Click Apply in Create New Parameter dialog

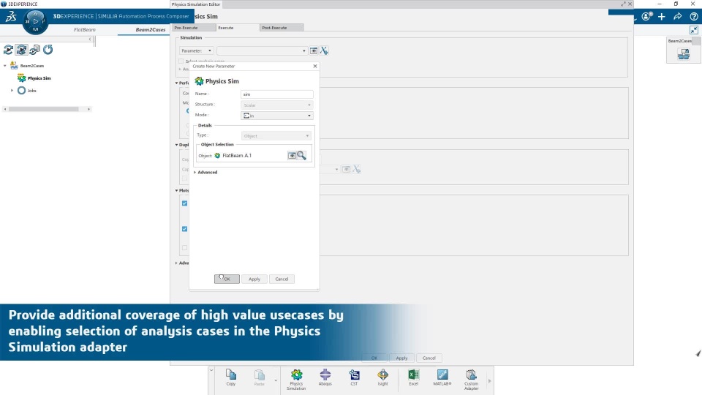[254, 279]
